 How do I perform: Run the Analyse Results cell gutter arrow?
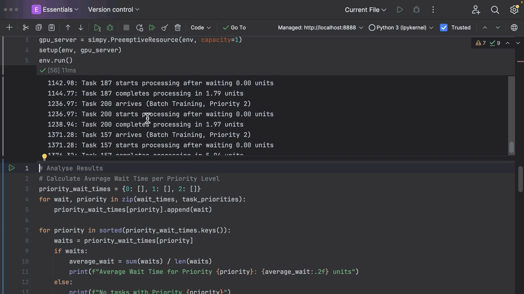[x=11, y=168]
